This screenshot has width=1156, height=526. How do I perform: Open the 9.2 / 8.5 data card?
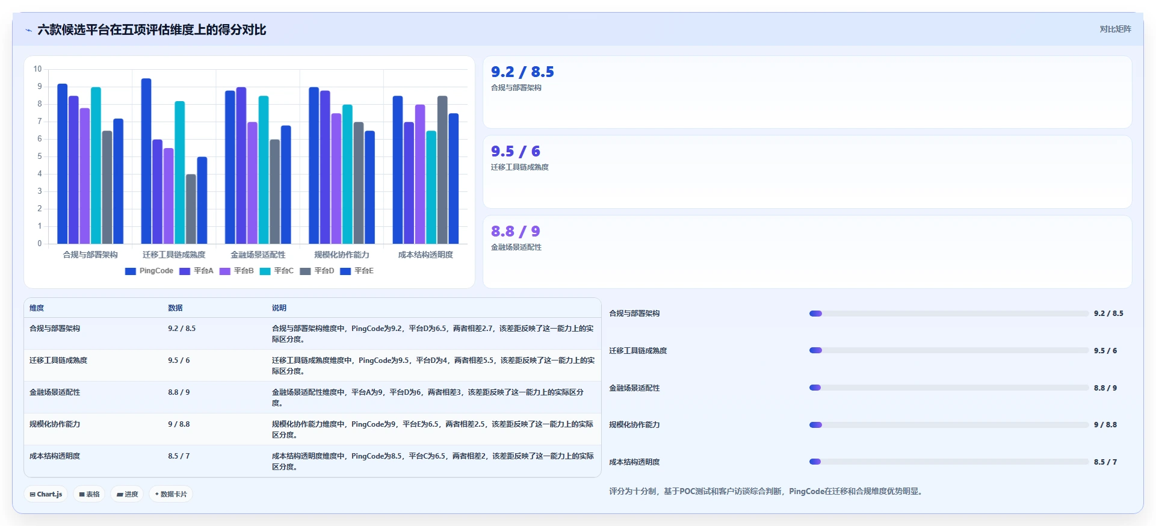pyautogui.click(x=808, y=92)
